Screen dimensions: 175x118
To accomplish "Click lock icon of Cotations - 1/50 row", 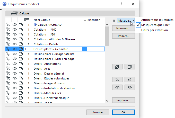I will (x=8, y=34).
